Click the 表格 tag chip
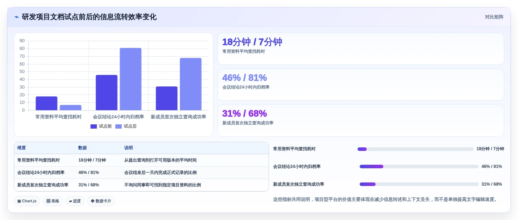This screenshot has height=220, width=518. 53,201
